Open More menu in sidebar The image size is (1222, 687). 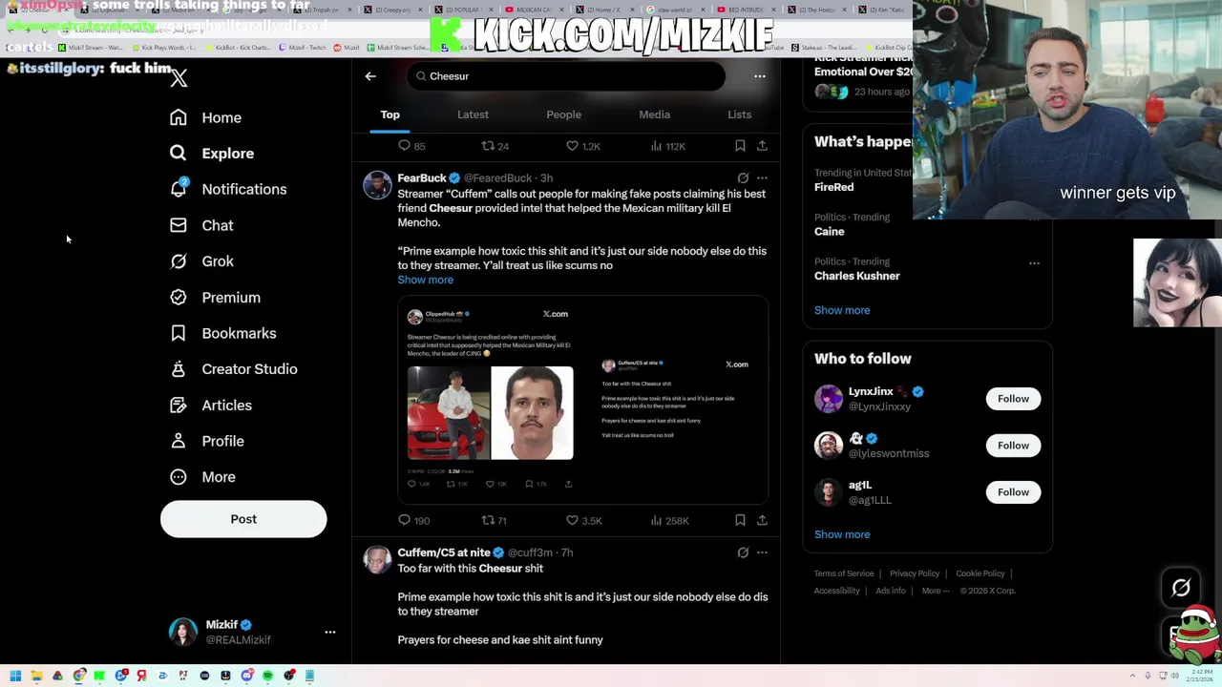(202, 477)
